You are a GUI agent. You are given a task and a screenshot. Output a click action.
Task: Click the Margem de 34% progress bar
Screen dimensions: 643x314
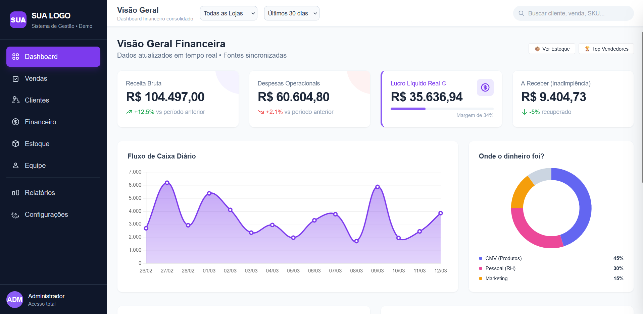pos(442,109)
